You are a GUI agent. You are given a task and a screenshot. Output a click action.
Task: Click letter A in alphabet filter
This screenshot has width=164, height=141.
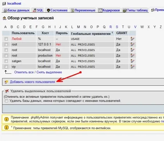[x=5, y=27]
